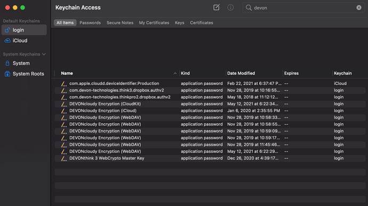This screenshot has height=206, width=368.
Task: Select WebDAV entry modified May 12, 2021
Action: click(x=210, y=152)
